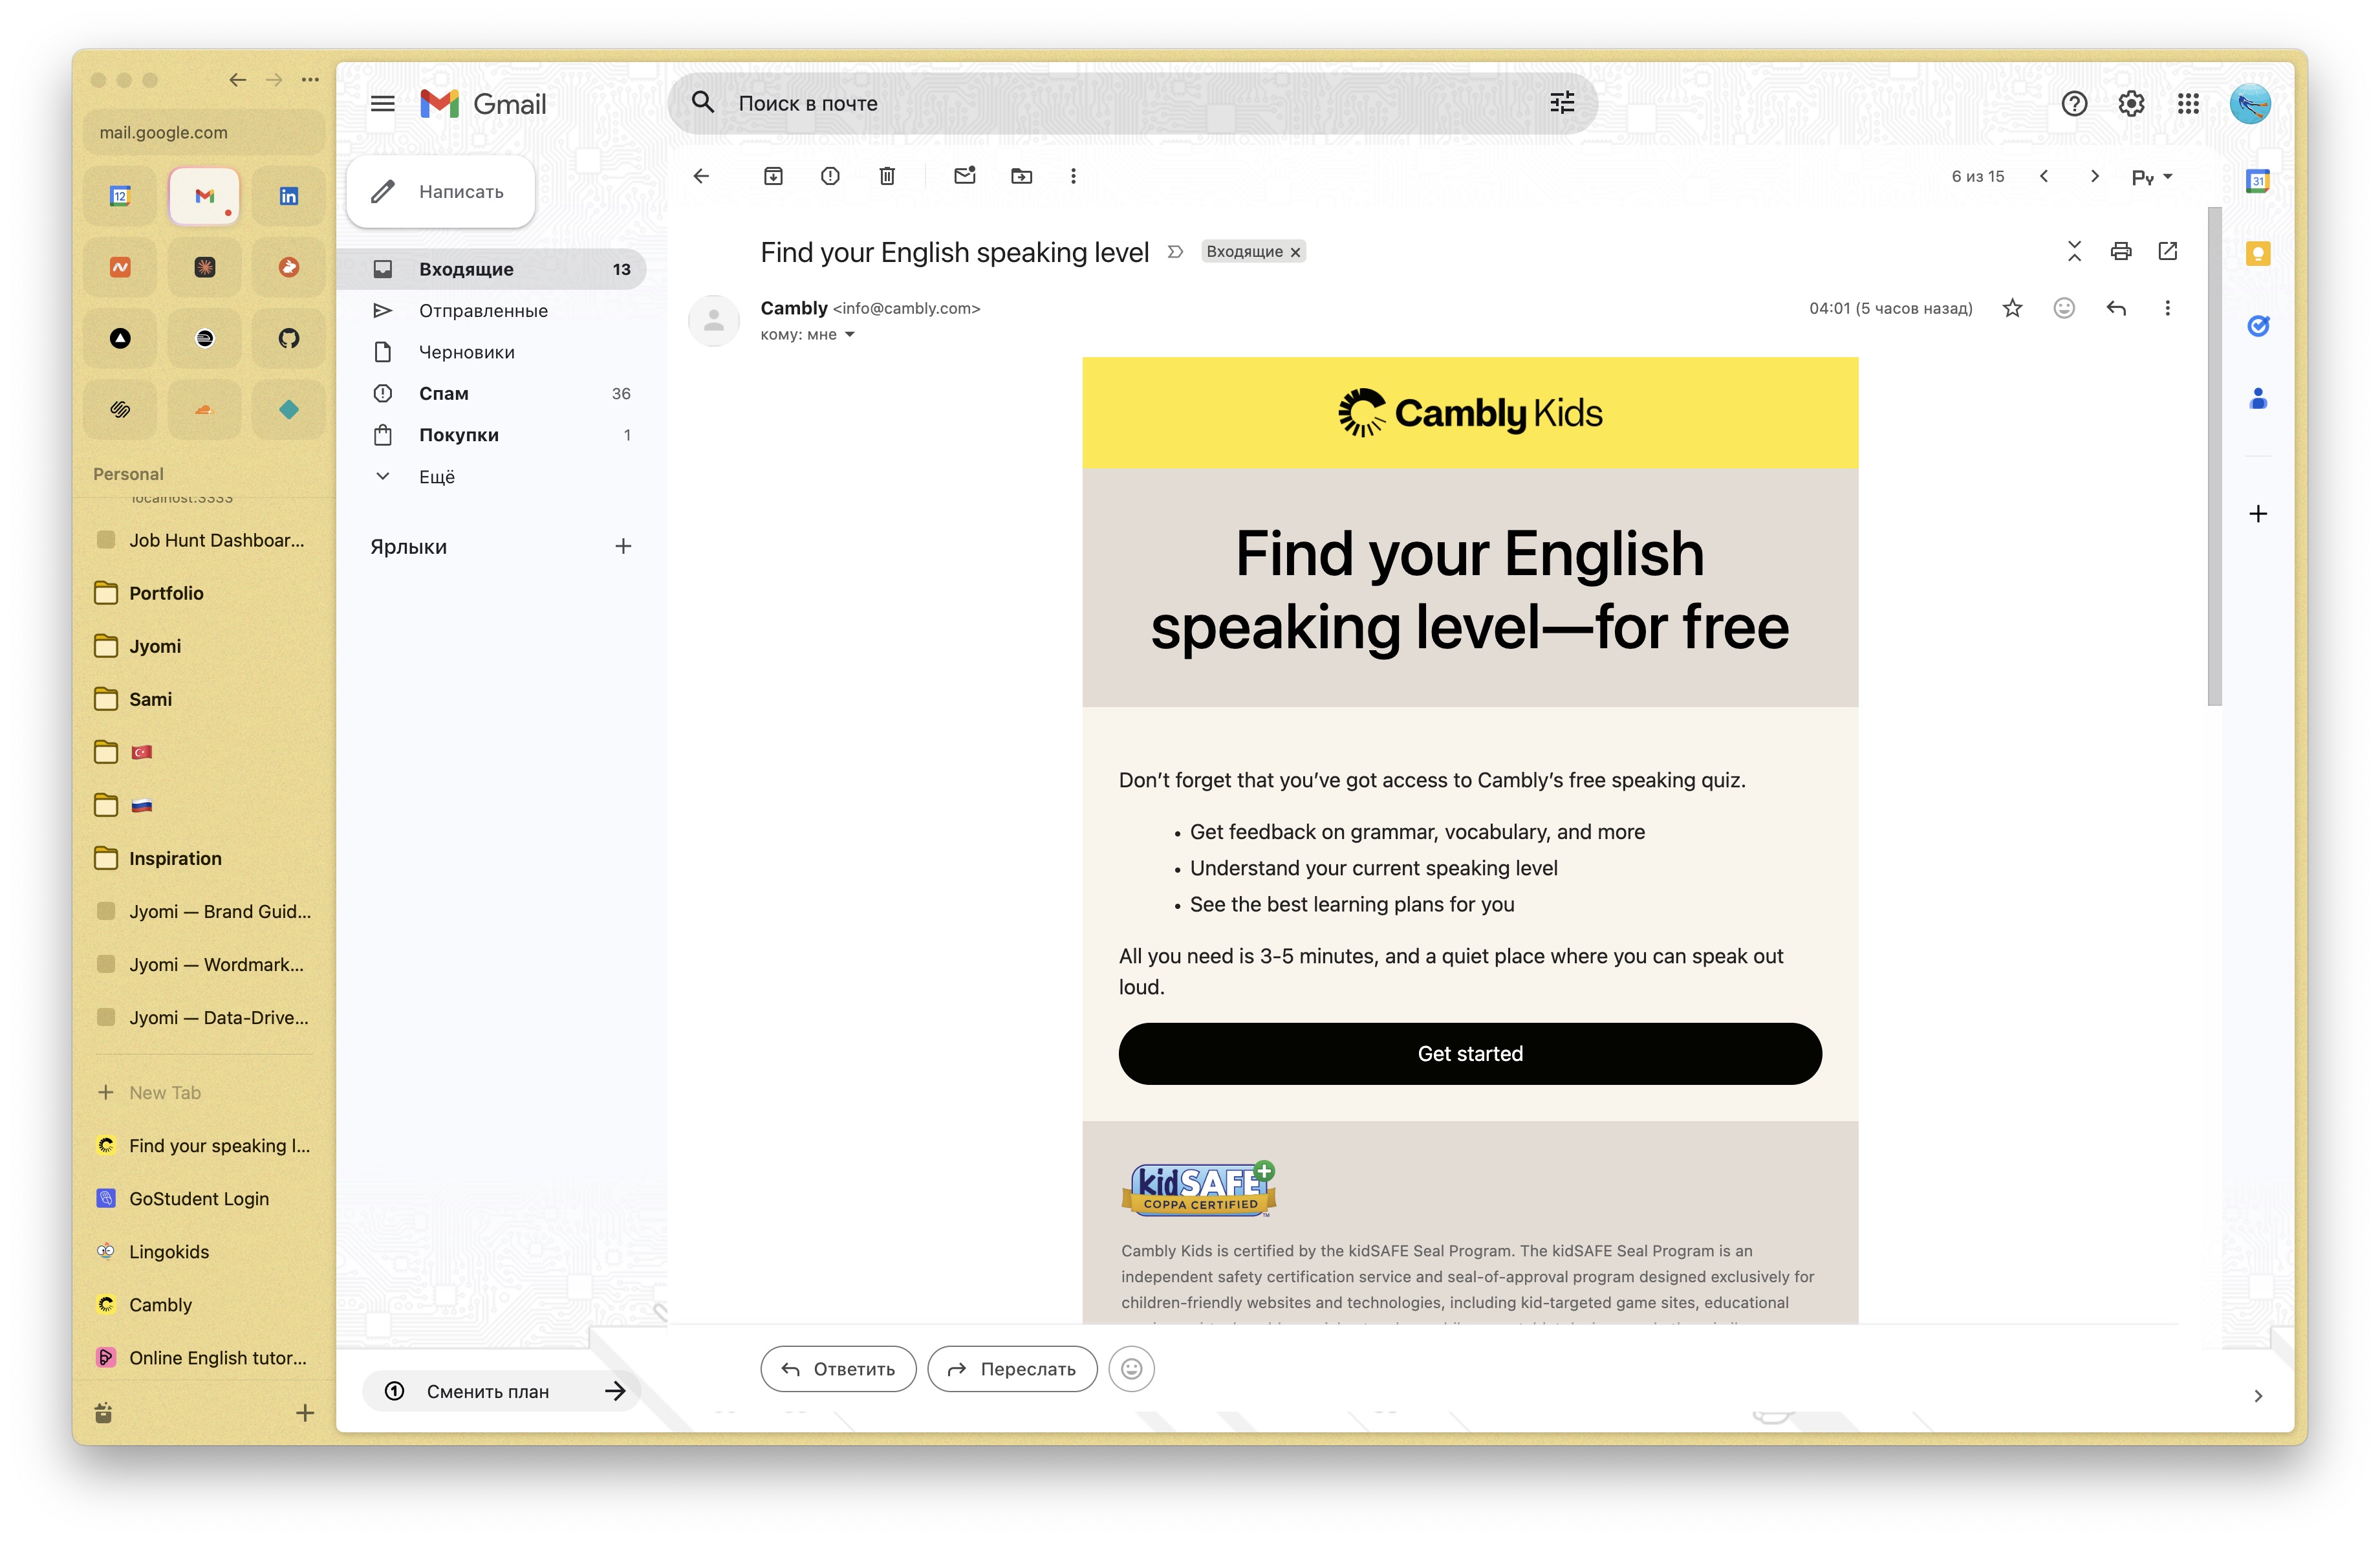Image resolution: width=2380 pixels, height=1541 pixels.
Task: Remove the Входящие label from the email
Action: click(1295, 252)
